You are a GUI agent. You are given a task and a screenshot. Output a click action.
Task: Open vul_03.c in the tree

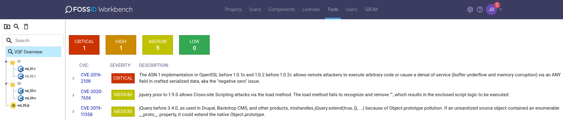click(x=27, y=91)
